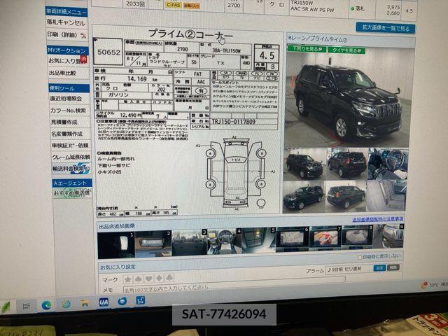Open additional image number 7
The height and width of the screenshot is (336, 448).
tap(325, 237)
